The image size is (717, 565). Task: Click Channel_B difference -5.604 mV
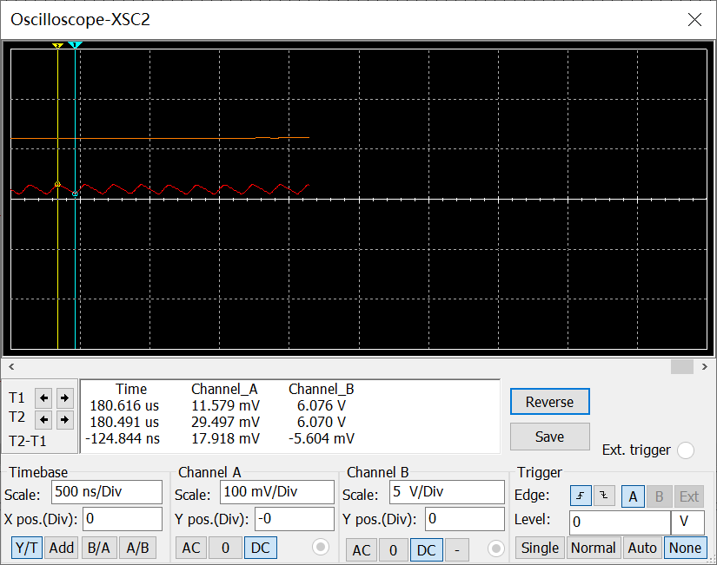322,438
